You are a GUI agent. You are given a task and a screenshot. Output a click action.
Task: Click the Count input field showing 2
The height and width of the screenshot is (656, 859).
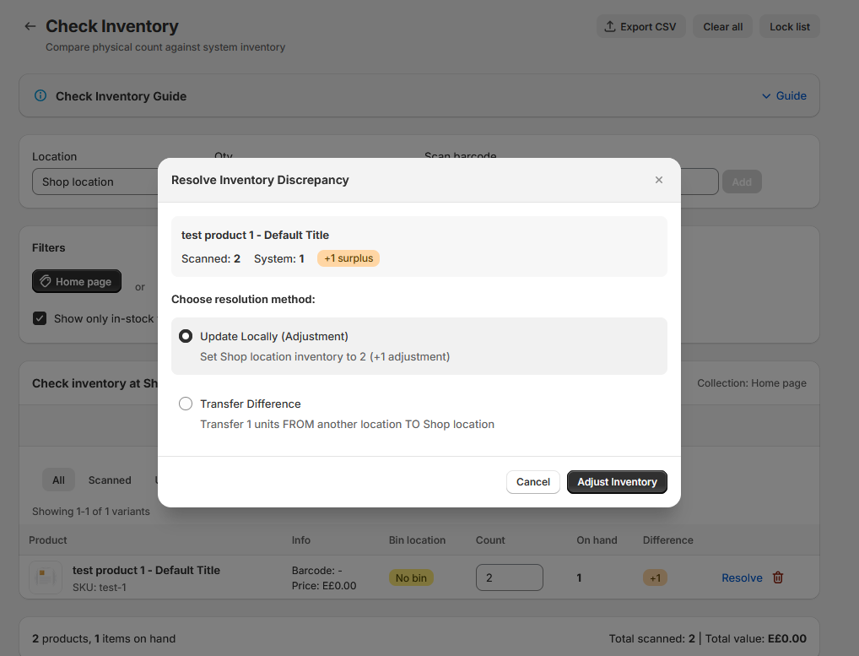click(510, 577)
